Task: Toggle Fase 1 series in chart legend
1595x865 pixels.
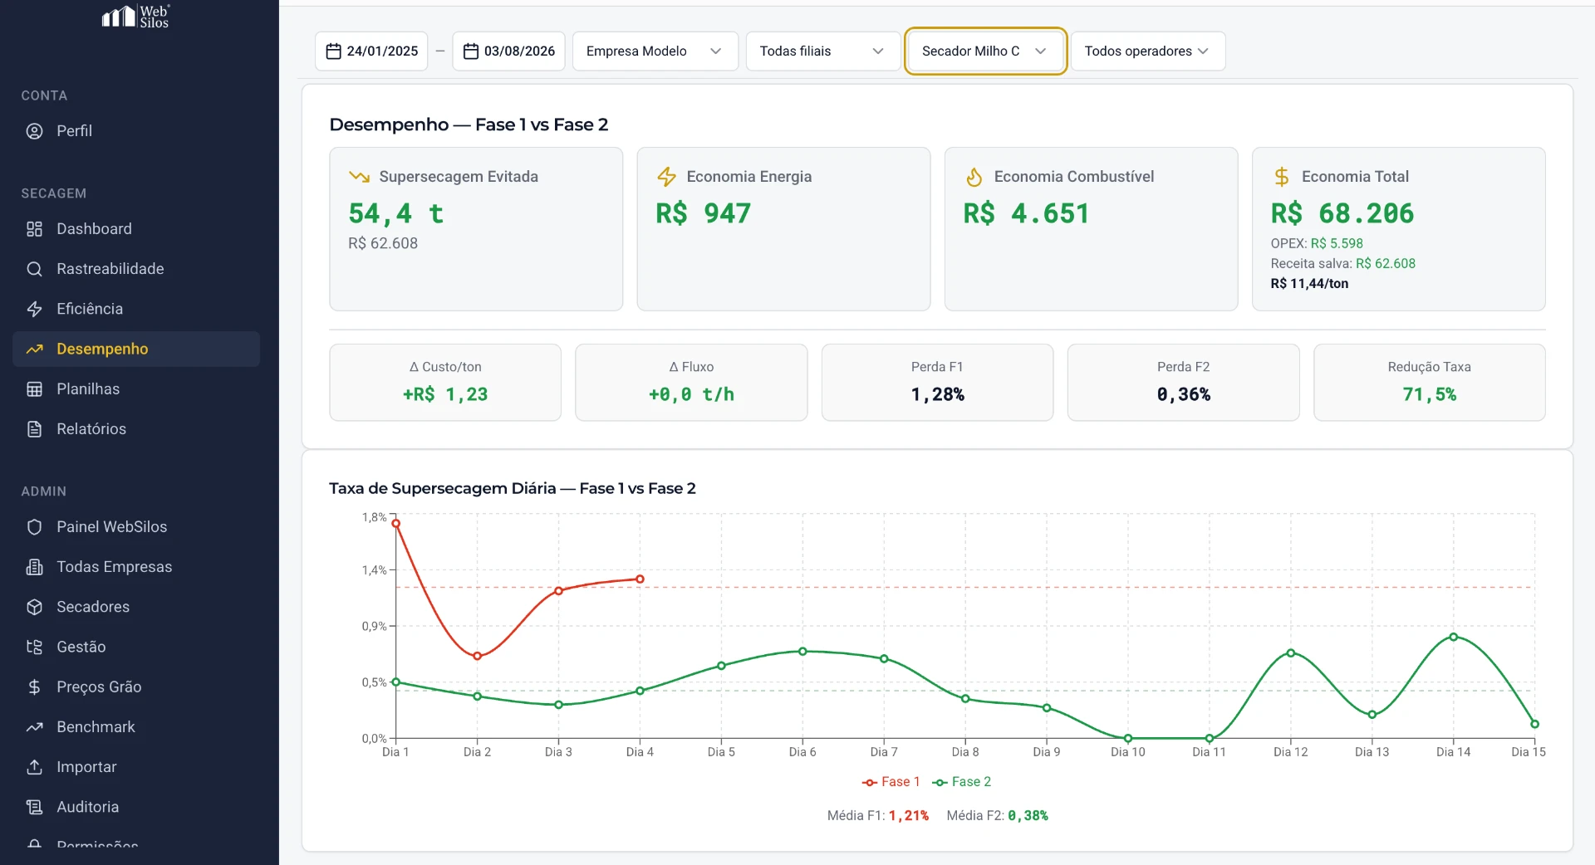Action: pos(891,782)
